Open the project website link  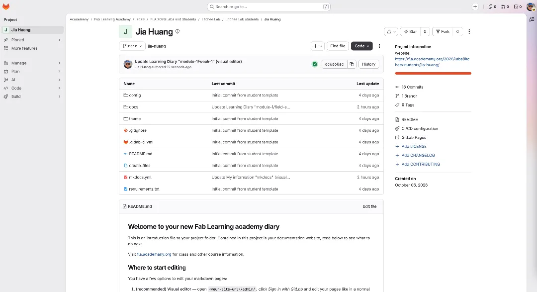[x=432, y=62]
